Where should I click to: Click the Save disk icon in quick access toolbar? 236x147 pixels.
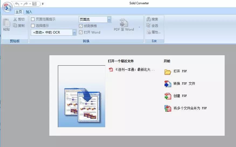35,4
